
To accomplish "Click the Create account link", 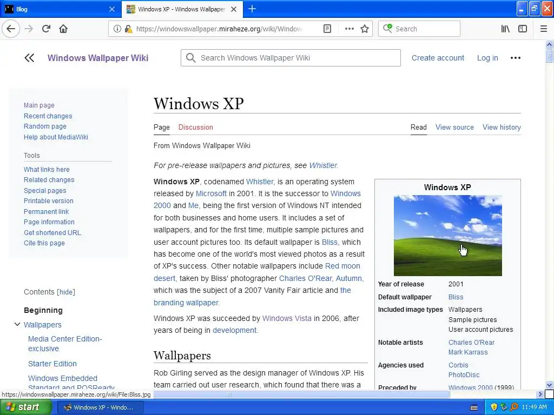I will coord(438,58).
